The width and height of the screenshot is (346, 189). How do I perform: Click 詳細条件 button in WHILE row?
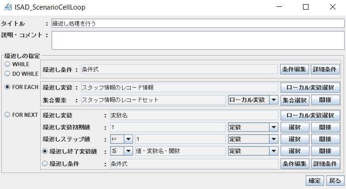click(x=325, y=69)
